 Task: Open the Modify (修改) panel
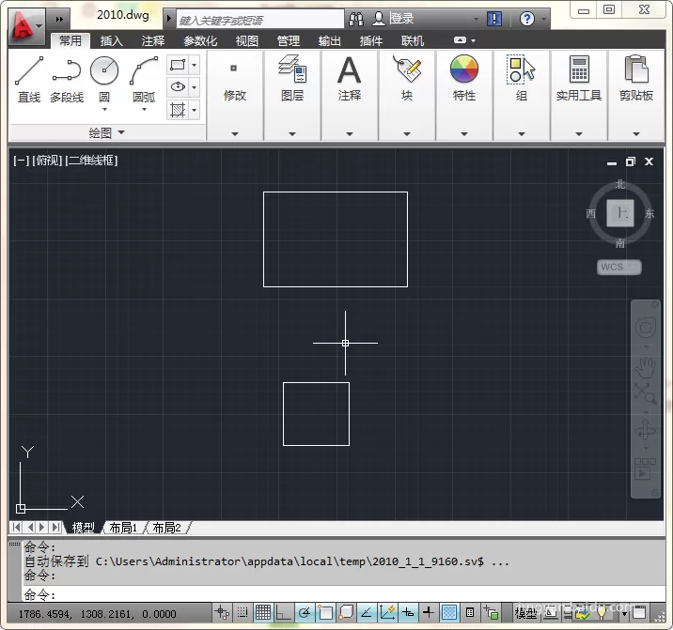point(235,84)
